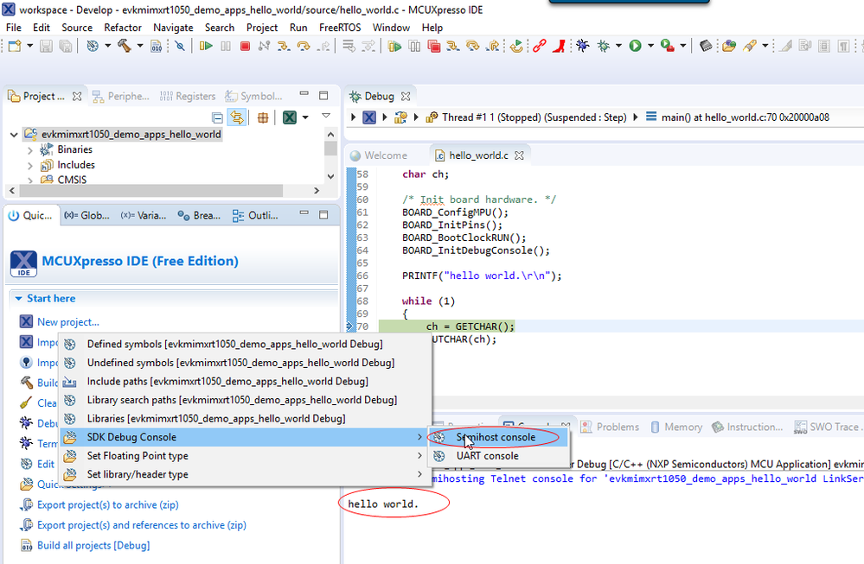Click Suspend All Debug Sessions icon
This screenshot has height=564, width=864.
[414, 47]
